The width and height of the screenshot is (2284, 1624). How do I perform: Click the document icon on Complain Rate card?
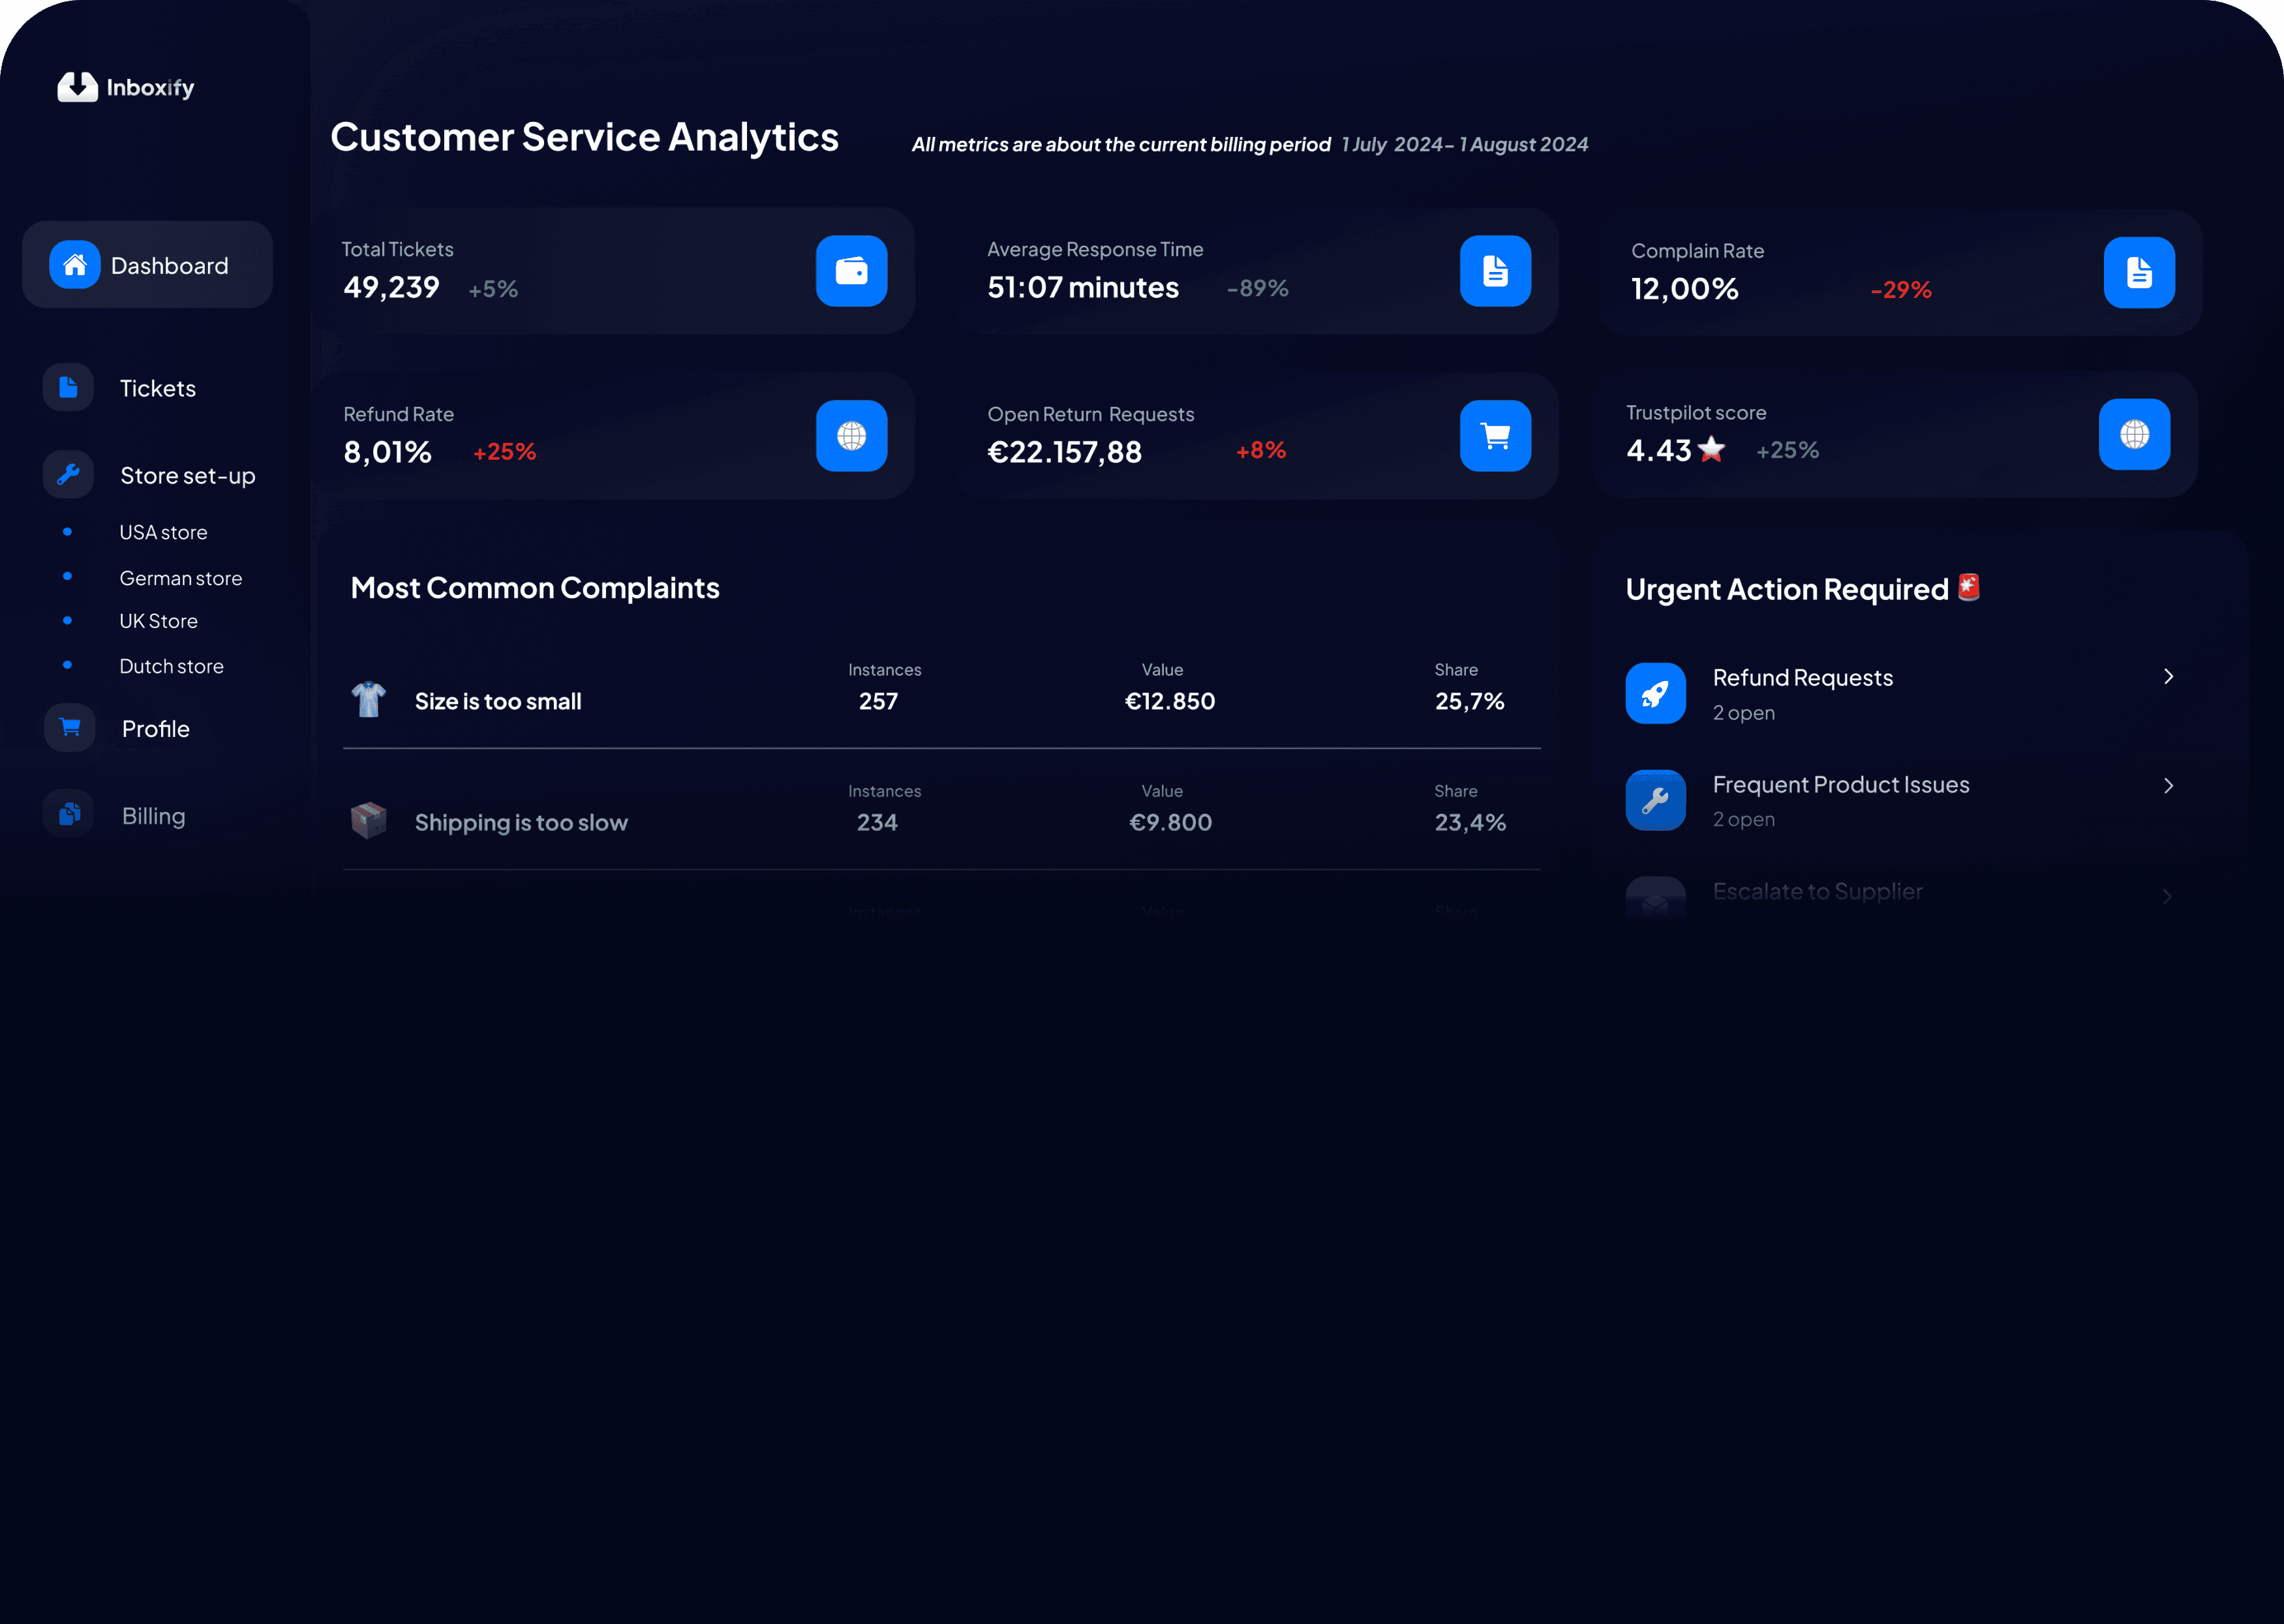[2138, 272]
